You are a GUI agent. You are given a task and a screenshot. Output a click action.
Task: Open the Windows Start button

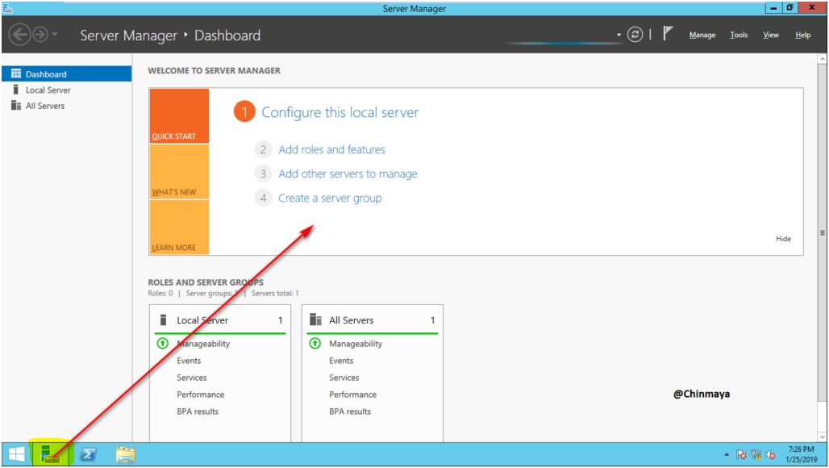pos(16,454)
